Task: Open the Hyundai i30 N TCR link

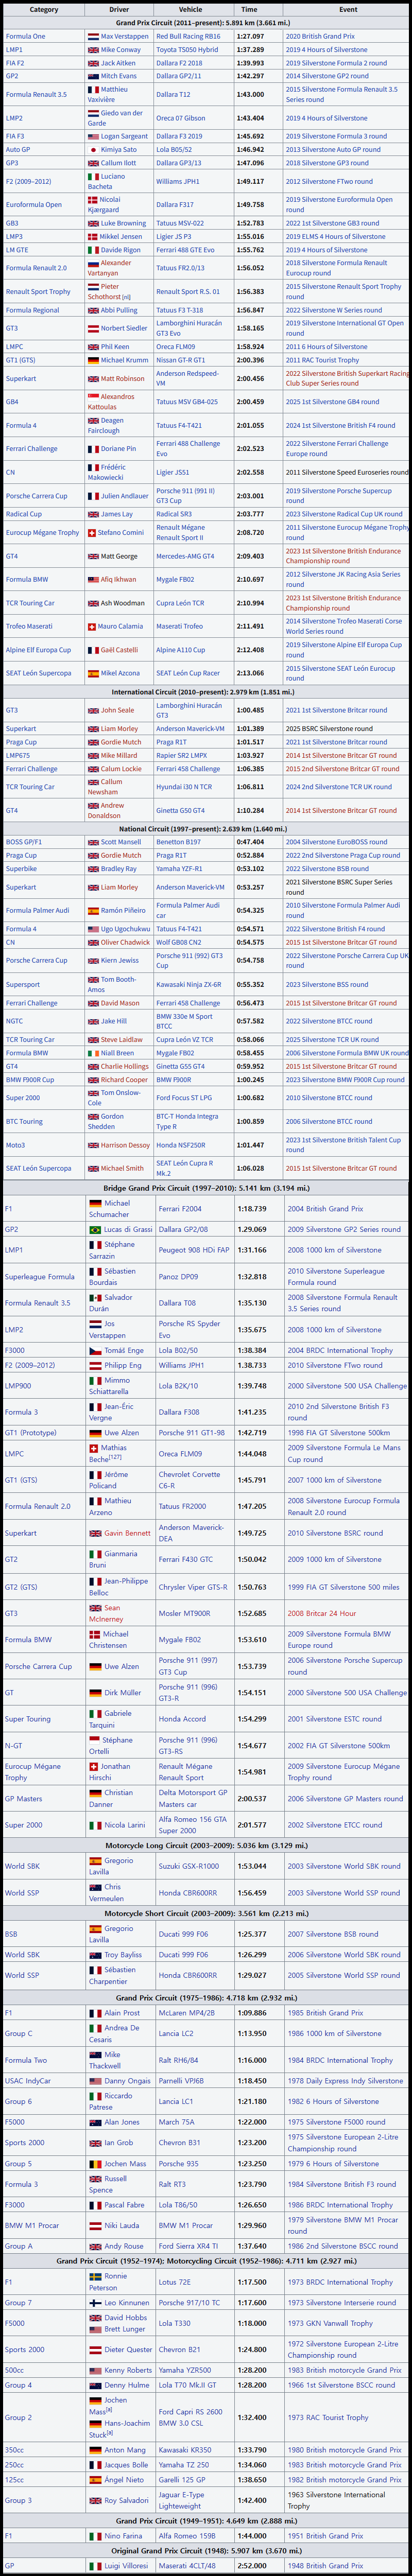Action: click(x=185, y=787)
